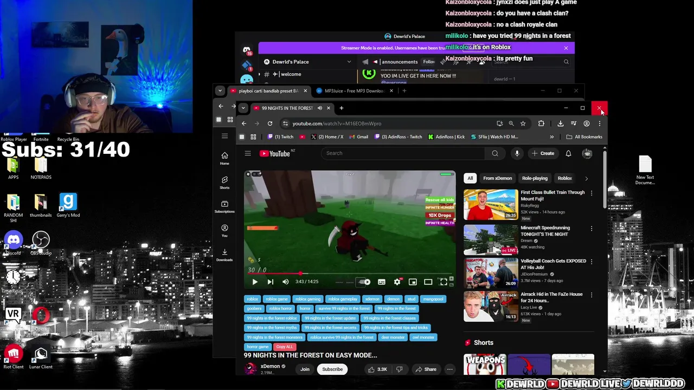This screenshot has height=390, width=694.
Task: Expand hidden bookmarks chevron
Action: 551,137
